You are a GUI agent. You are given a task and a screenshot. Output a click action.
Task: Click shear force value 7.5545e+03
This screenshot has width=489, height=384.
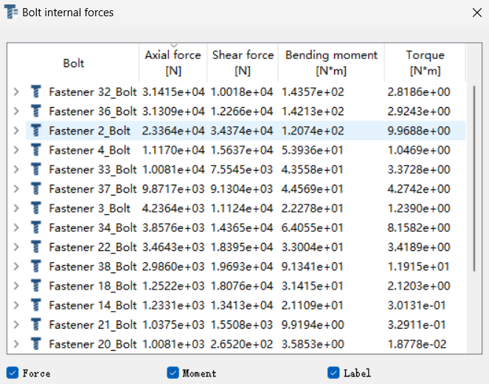point(242,169)
